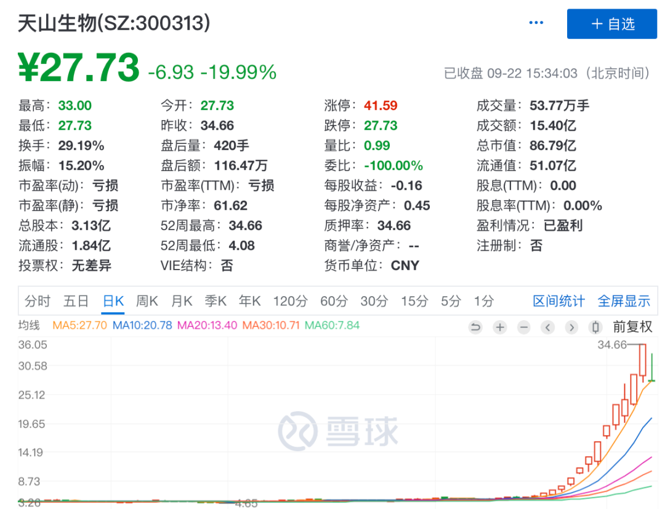Zoom in chart with plus icon
The image size is (665, 509).
point(500,327)
